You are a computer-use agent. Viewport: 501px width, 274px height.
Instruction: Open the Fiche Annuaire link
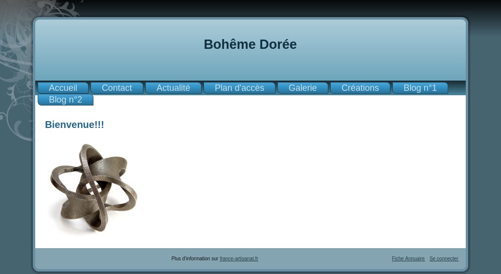point(408,259)
